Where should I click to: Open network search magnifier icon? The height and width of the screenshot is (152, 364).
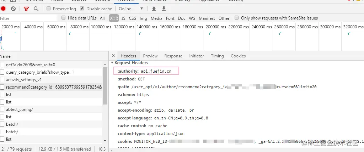(36, 9)
